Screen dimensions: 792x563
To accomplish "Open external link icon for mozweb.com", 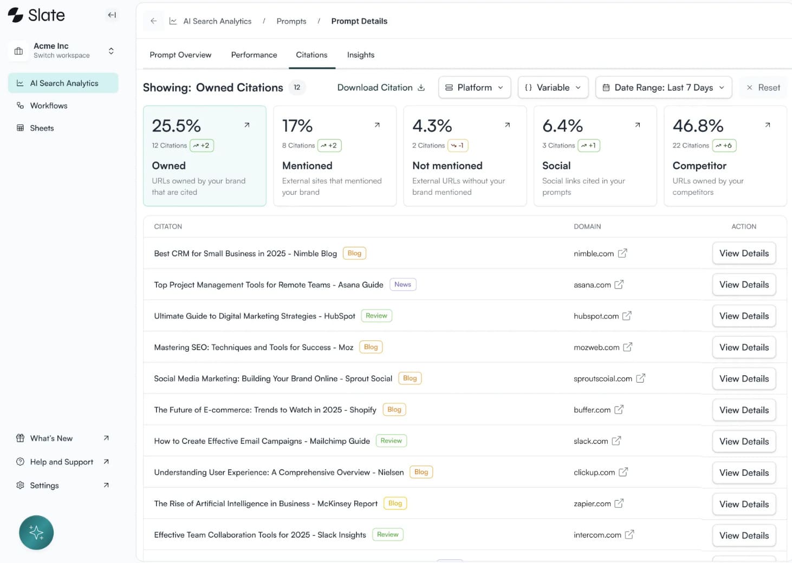I will tap(628, 348).
